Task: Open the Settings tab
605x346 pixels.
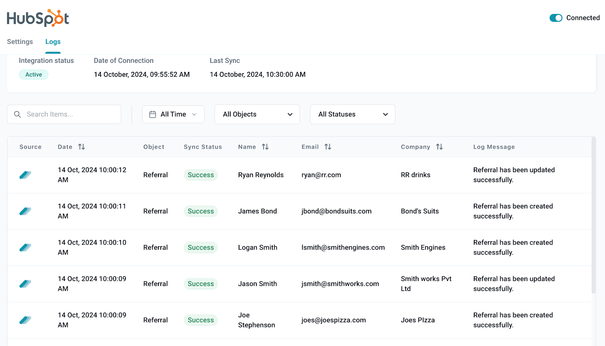Action: point(20,42)
